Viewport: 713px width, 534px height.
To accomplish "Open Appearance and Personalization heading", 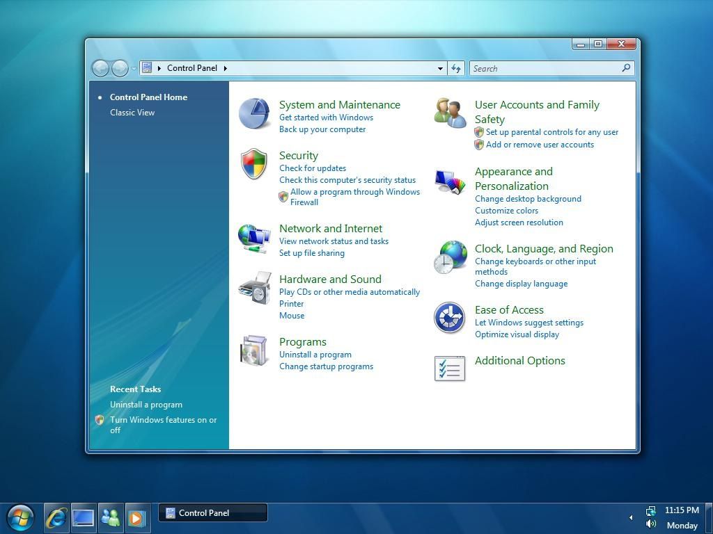I will 514,179.
